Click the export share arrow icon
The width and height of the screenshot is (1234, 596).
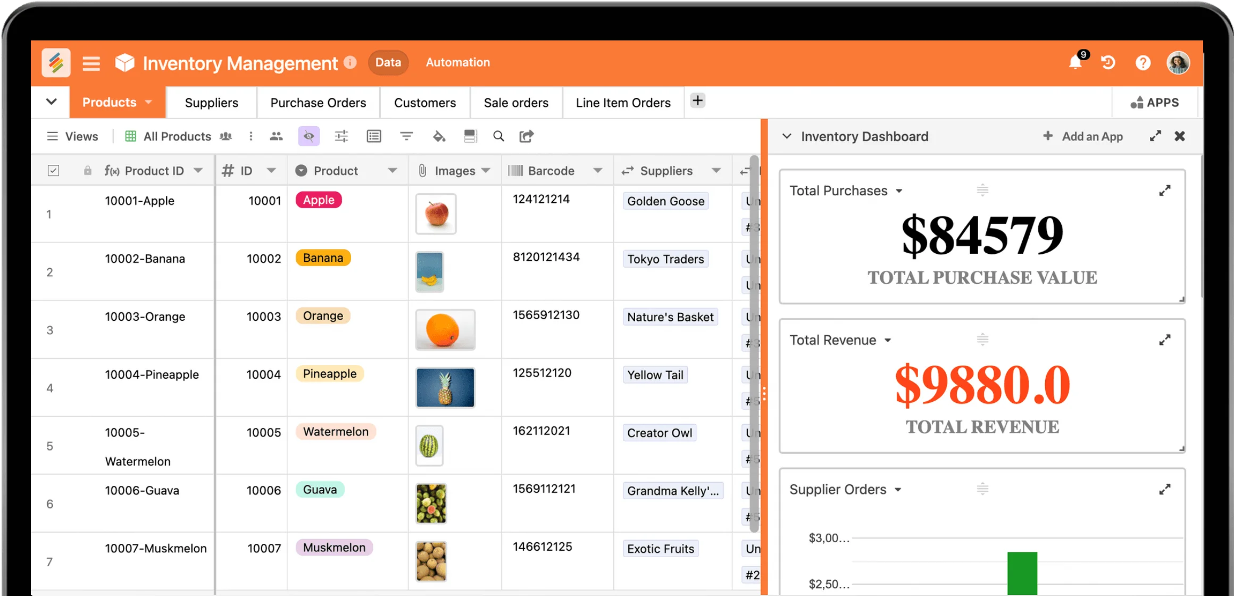pyautogui.click(x=527, y=136)
